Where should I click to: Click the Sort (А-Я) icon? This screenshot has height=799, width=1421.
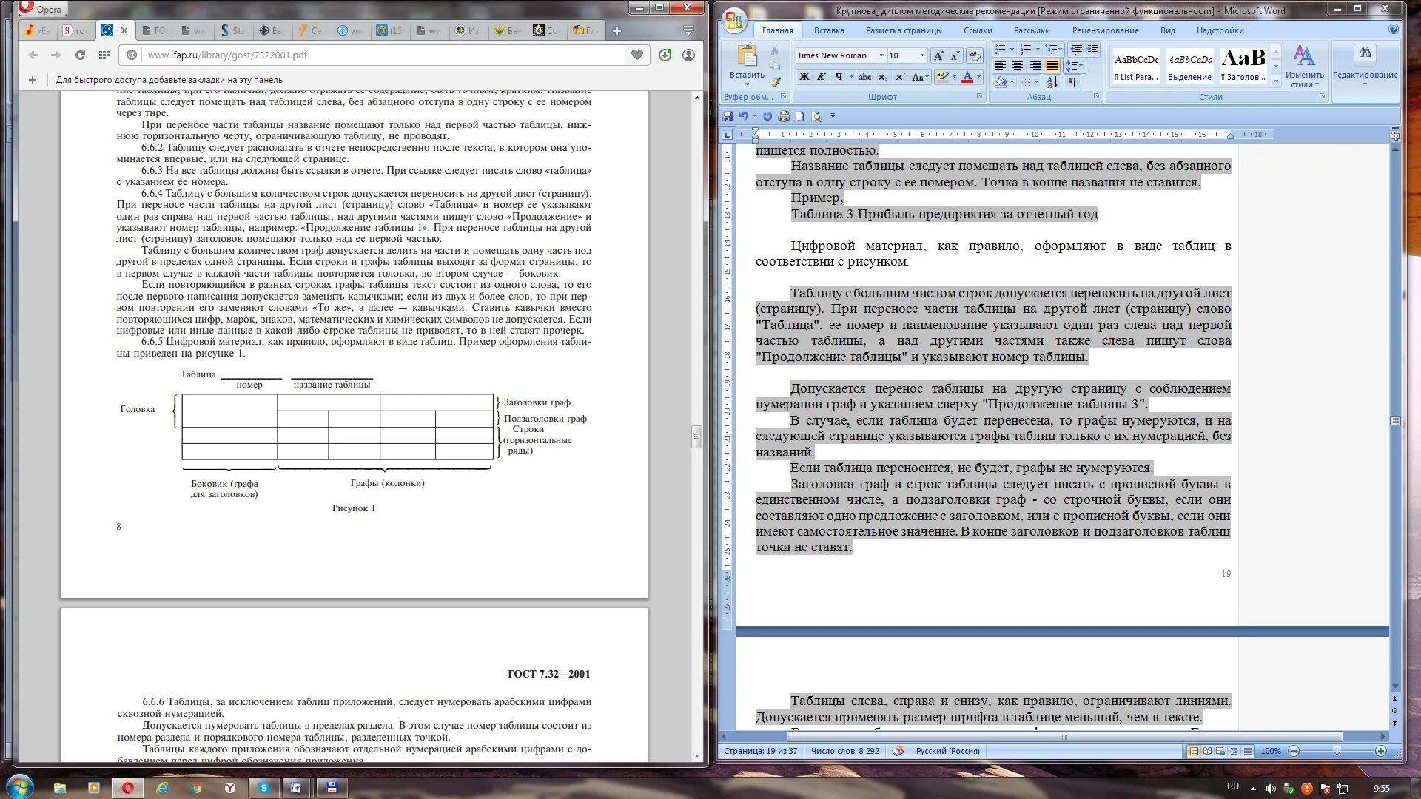1052,82
